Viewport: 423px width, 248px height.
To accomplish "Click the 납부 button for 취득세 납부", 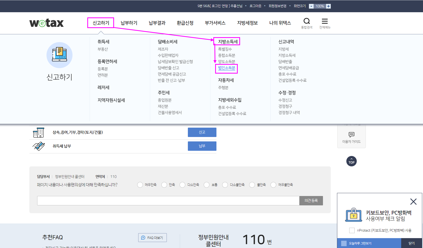I will click(202, 146).
